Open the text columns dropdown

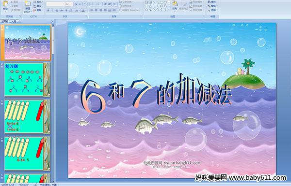click(115, 10)
